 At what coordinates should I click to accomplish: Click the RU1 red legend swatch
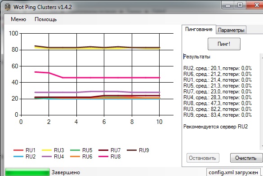[x=18, y=150]
